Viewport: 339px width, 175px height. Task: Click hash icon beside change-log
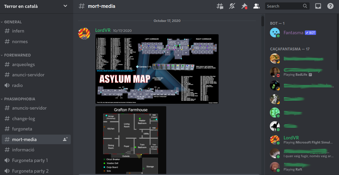(x=7, y=118)
